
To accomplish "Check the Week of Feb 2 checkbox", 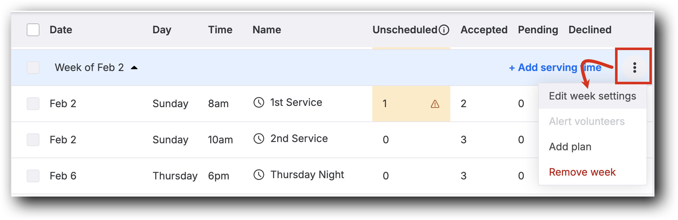I will (33, 67).
